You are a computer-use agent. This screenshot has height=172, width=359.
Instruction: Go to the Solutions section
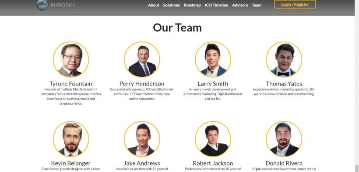171,5
